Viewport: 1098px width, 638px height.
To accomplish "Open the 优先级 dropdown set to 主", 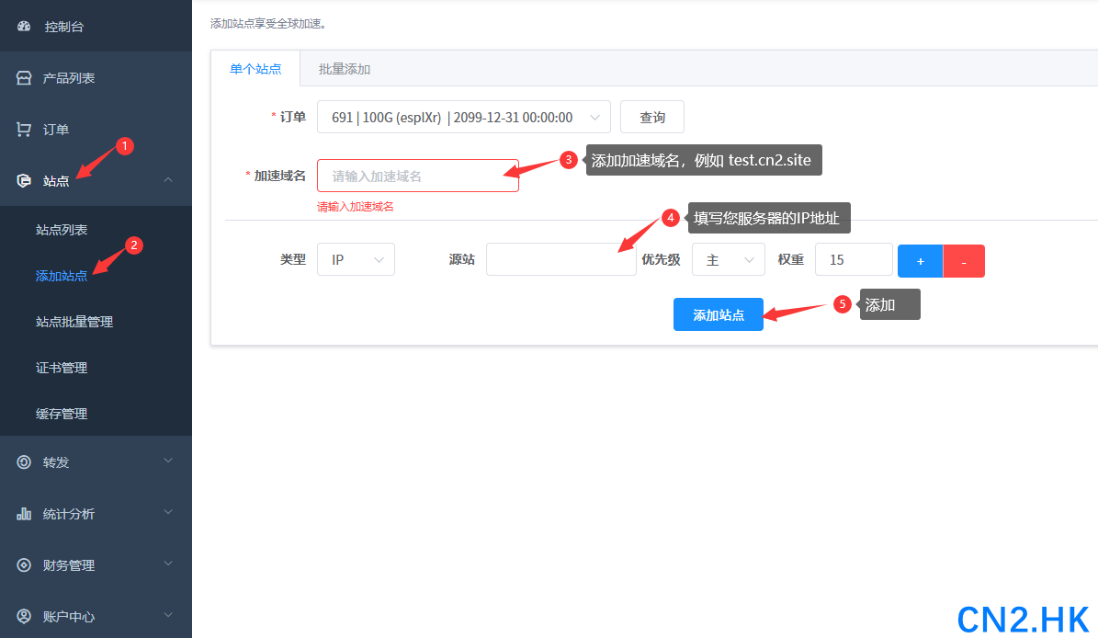I will (729, 260).
